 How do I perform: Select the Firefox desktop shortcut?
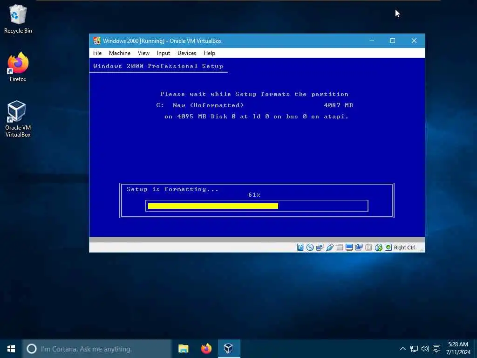pos(18,67)
